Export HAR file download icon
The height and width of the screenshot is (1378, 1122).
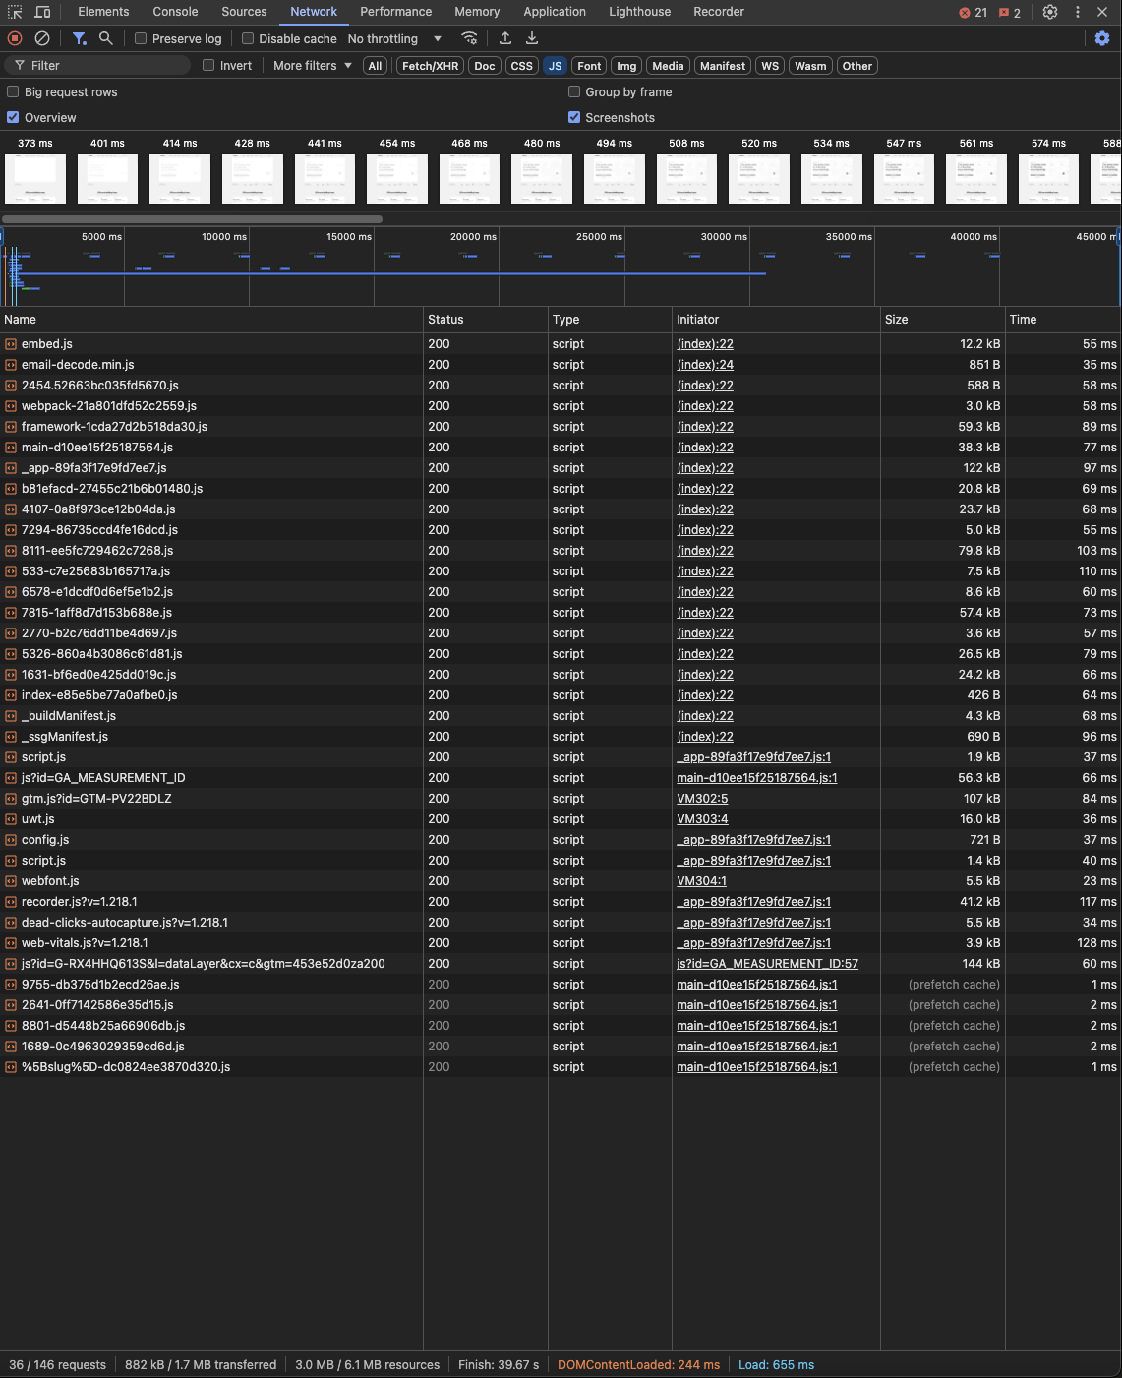[532, 38]
